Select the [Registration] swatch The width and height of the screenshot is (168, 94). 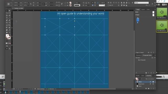coord(145,84)
